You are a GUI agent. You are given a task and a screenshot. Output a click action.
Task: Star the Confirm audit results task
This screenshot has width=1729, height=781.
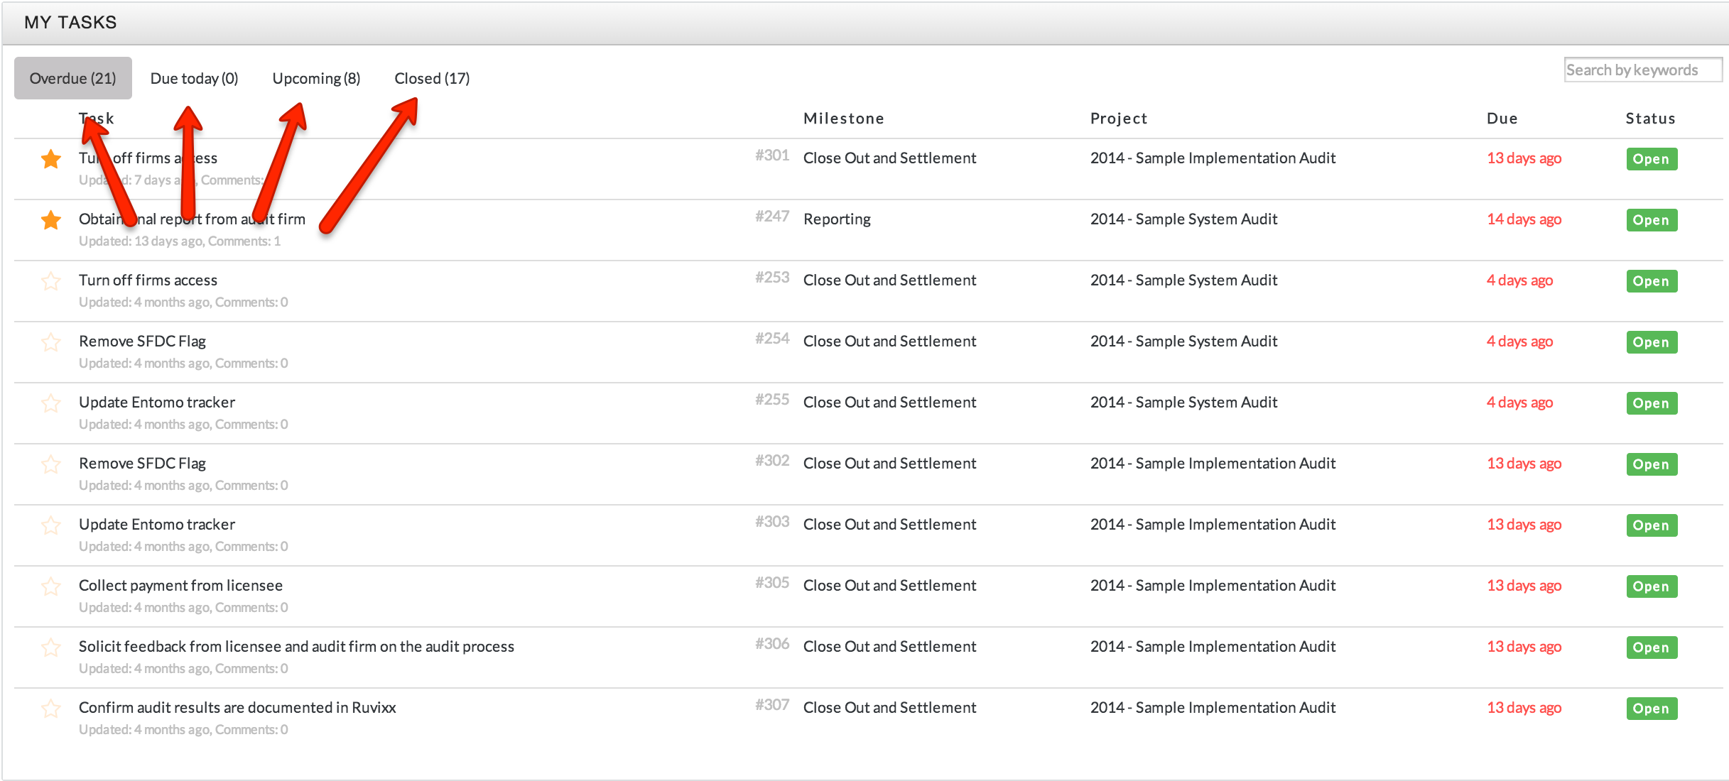[x=50, y=709]
